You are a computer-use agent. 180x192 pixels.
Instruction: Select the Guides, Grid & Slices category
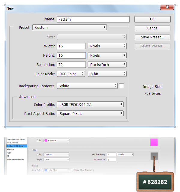tap(15, 146)
